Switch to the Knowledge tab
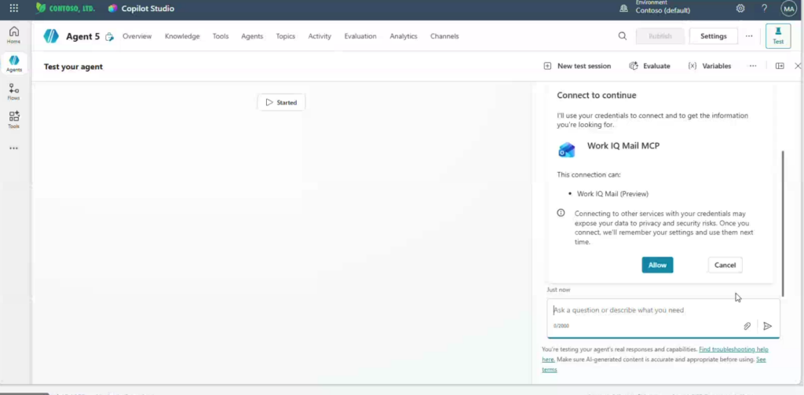804x395 pixels. 182,36
